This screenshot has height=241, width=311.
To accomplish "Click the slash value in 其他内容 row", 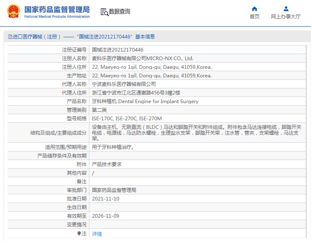I will coord(93,173).
